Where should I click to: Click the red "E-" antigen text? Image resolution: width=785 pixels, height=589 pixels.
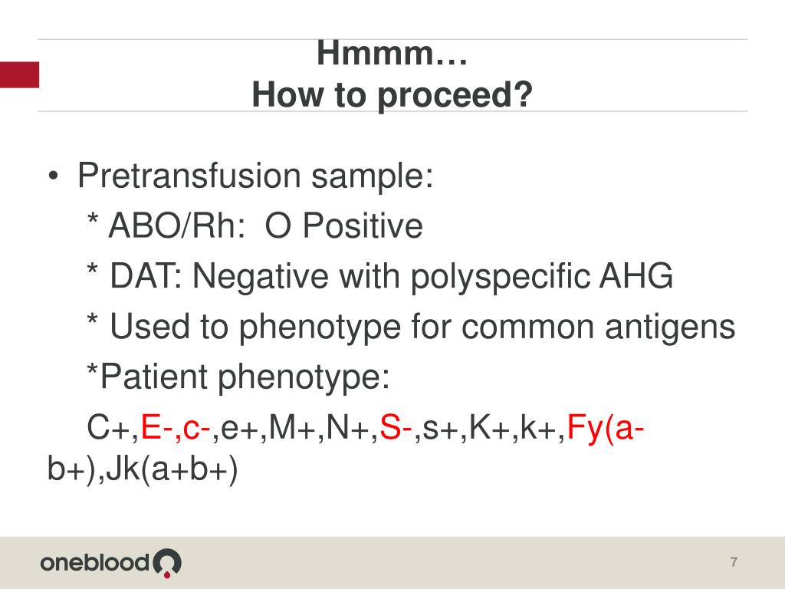[156, 428]
